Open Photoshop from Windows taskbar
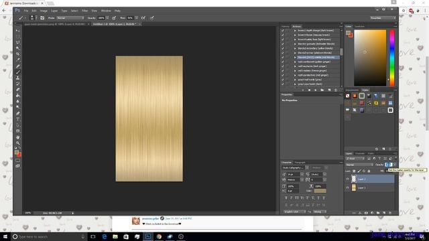429x241 pixels. point(148,236)
